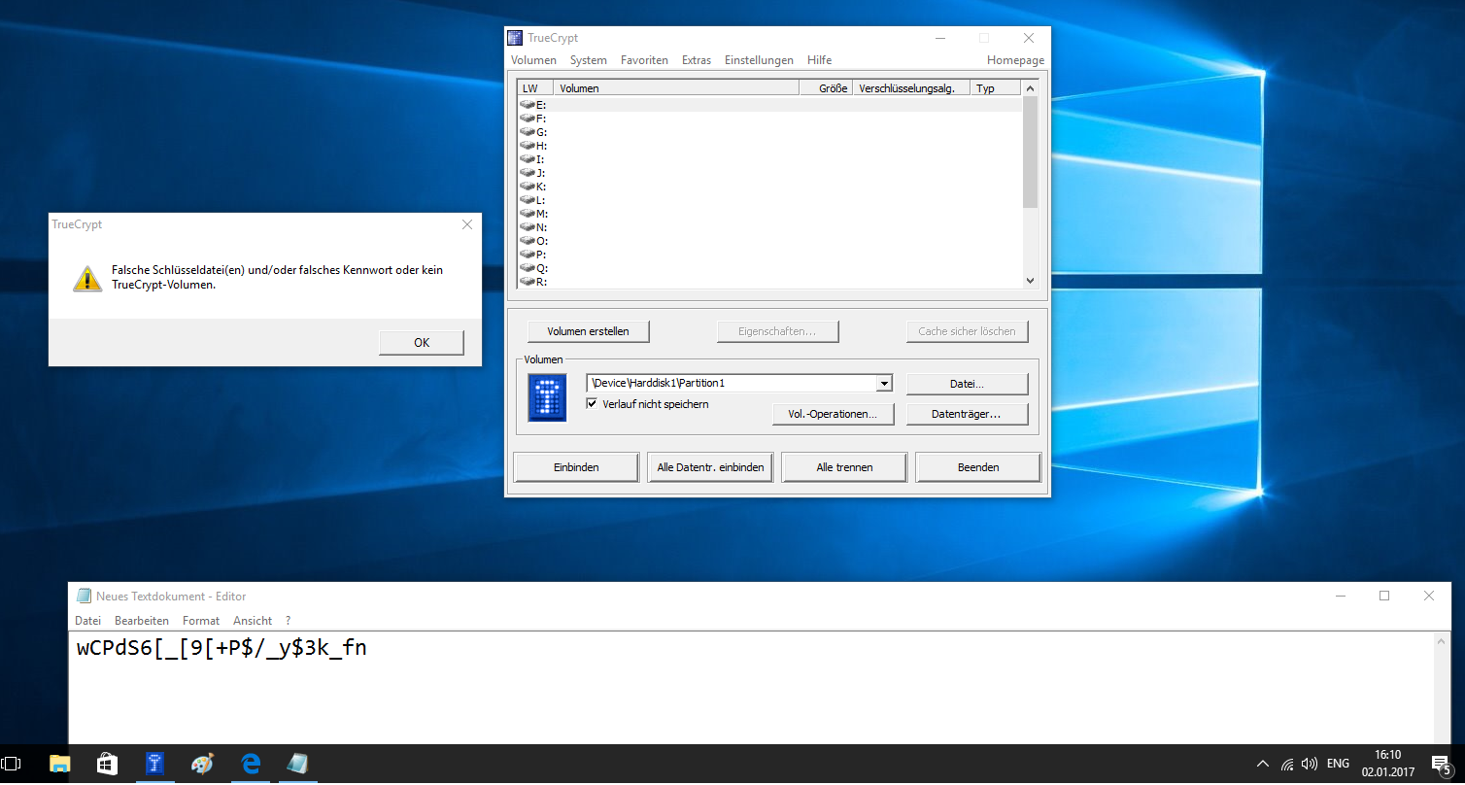Open the System menu in TrueCrypt

[x=588, y=60]
